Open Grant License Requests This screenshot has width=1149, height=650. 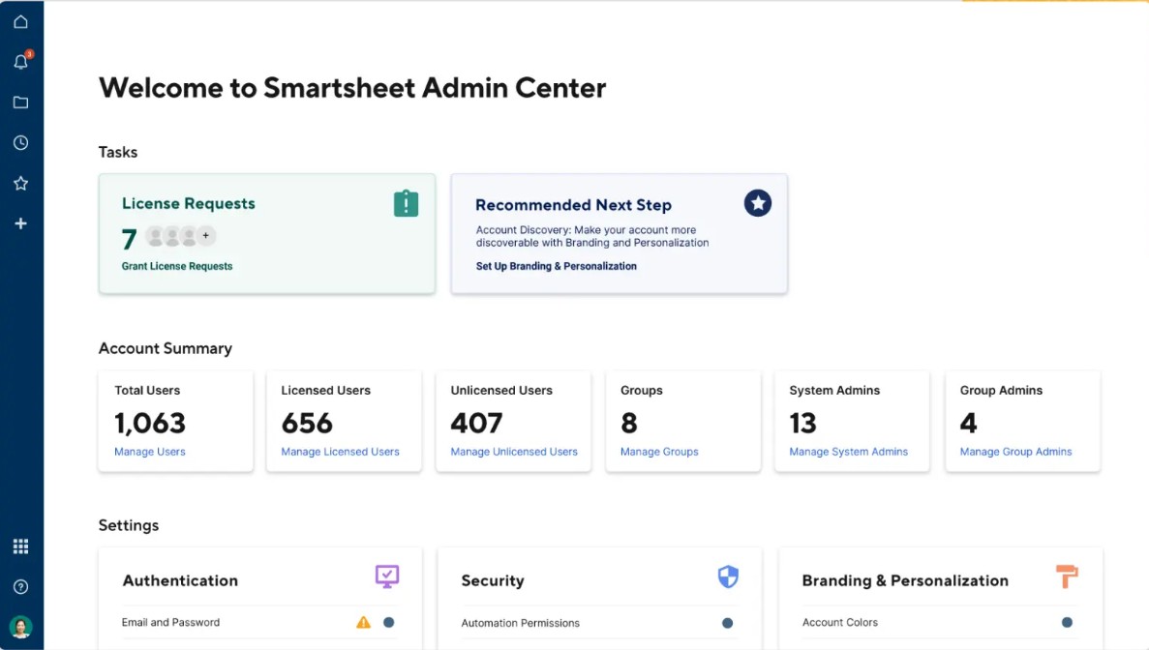point(175,265)
